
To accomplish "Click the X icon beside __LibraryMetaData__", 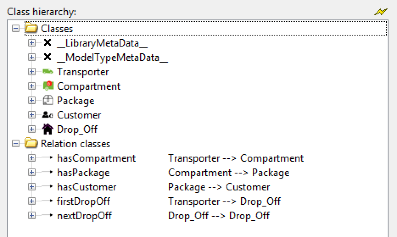I will point(48,43).
